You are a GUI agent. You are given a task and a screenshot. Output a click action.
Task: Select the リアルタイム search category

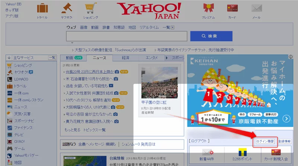click(149, 27)
